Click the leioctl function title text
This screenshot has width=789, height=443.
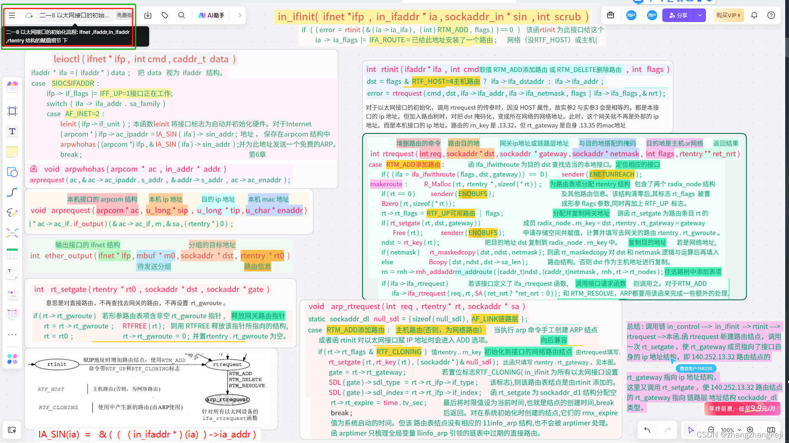coord(144,59)
